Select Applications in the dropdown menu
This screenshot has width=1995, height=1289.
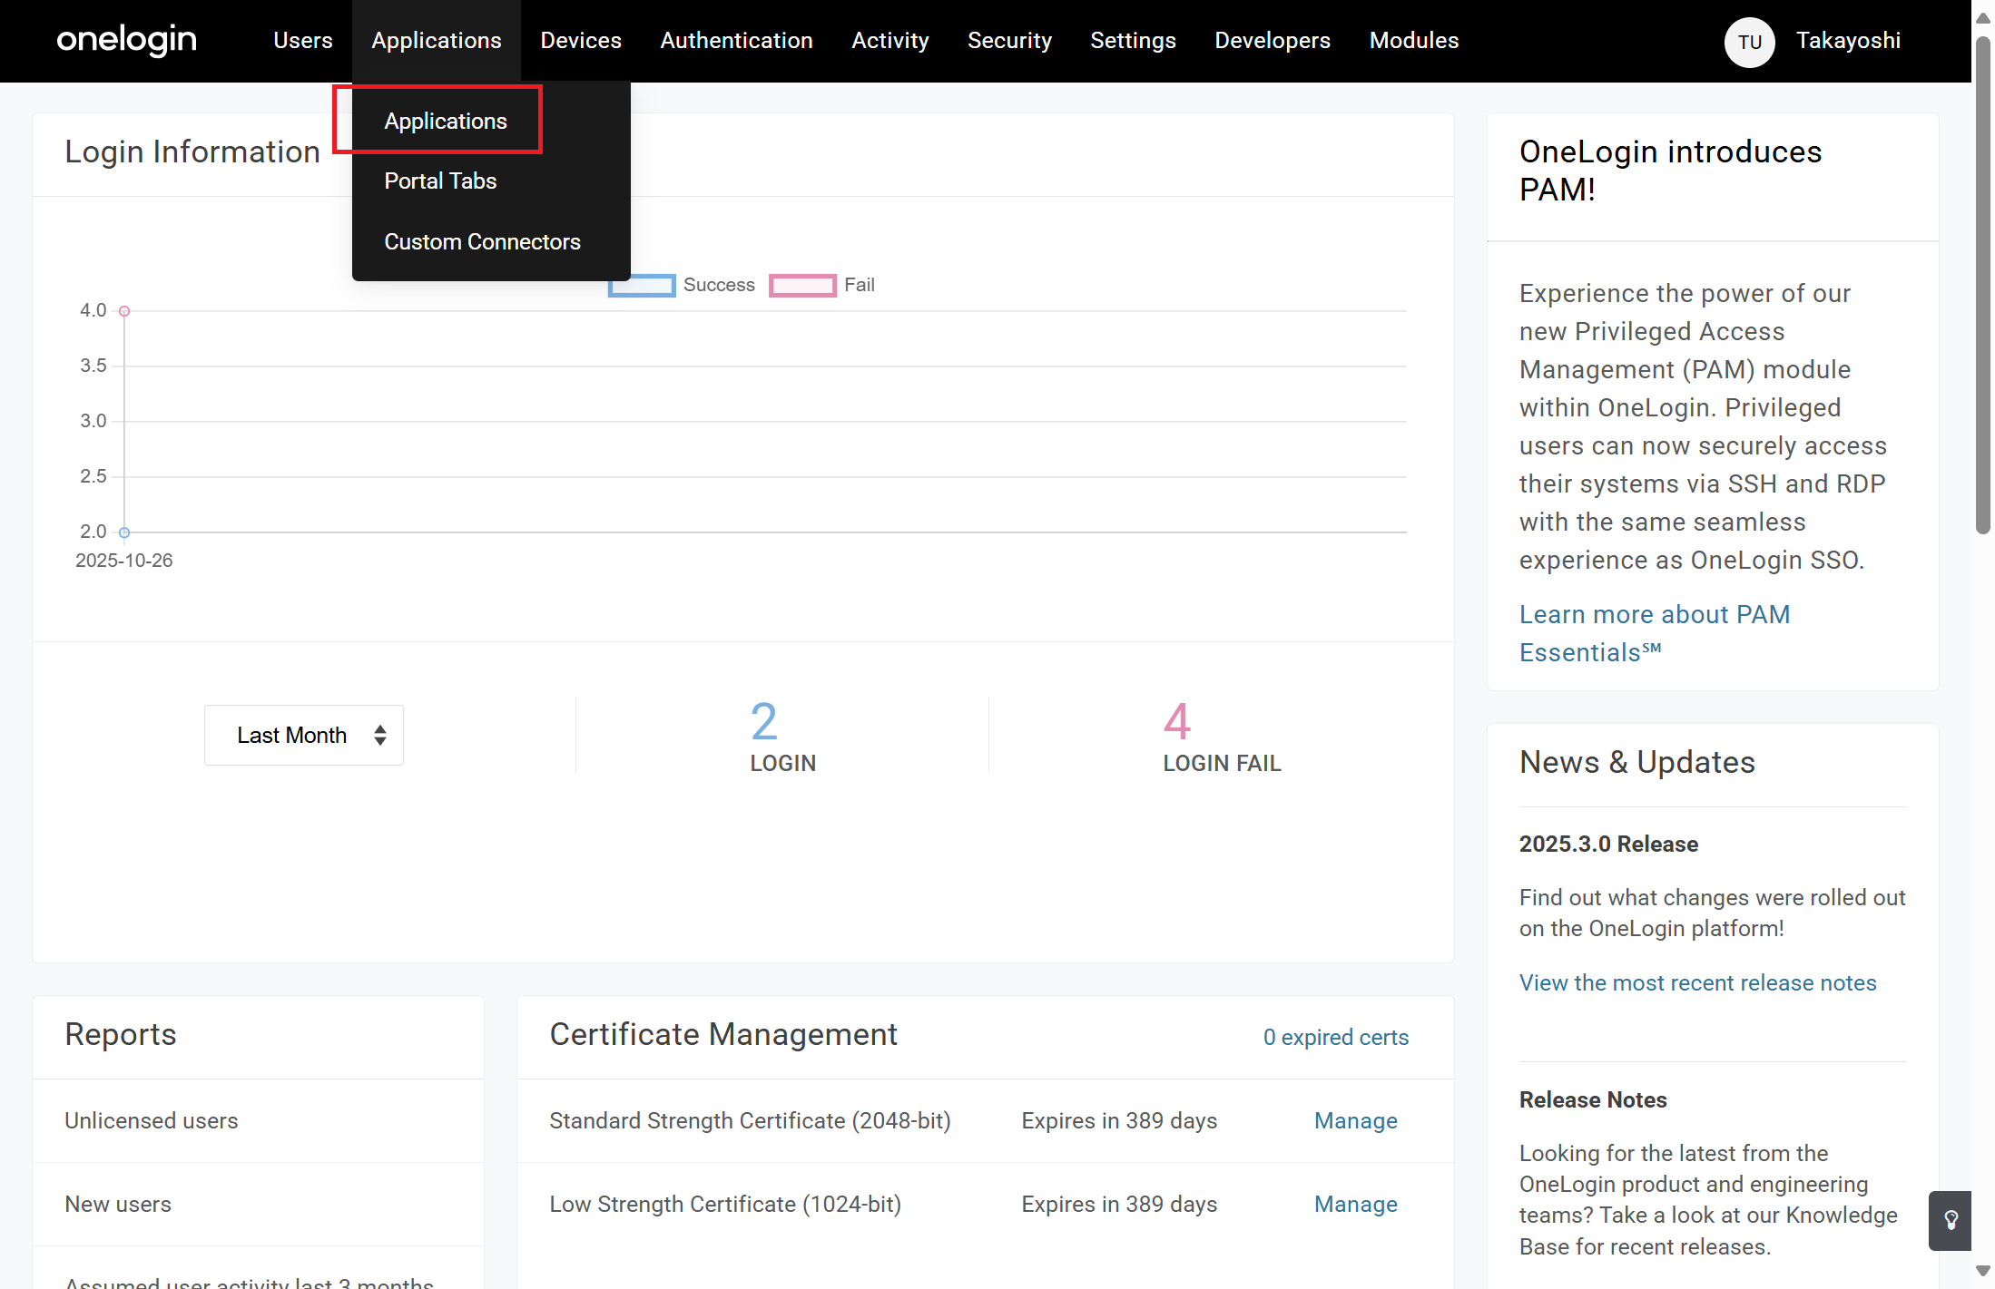[x=445, y=121]
